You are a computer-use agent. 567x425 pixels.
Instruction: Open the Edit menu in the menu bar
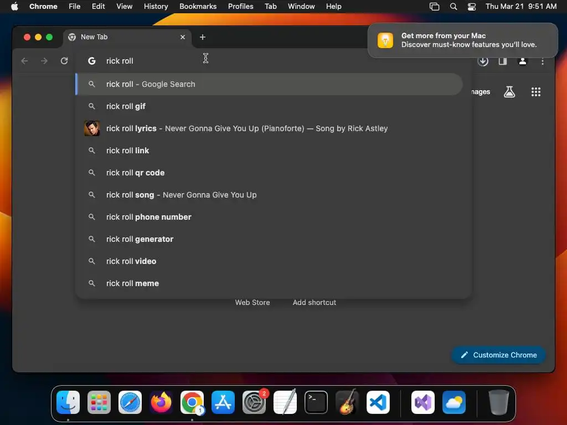click(99, 7)
